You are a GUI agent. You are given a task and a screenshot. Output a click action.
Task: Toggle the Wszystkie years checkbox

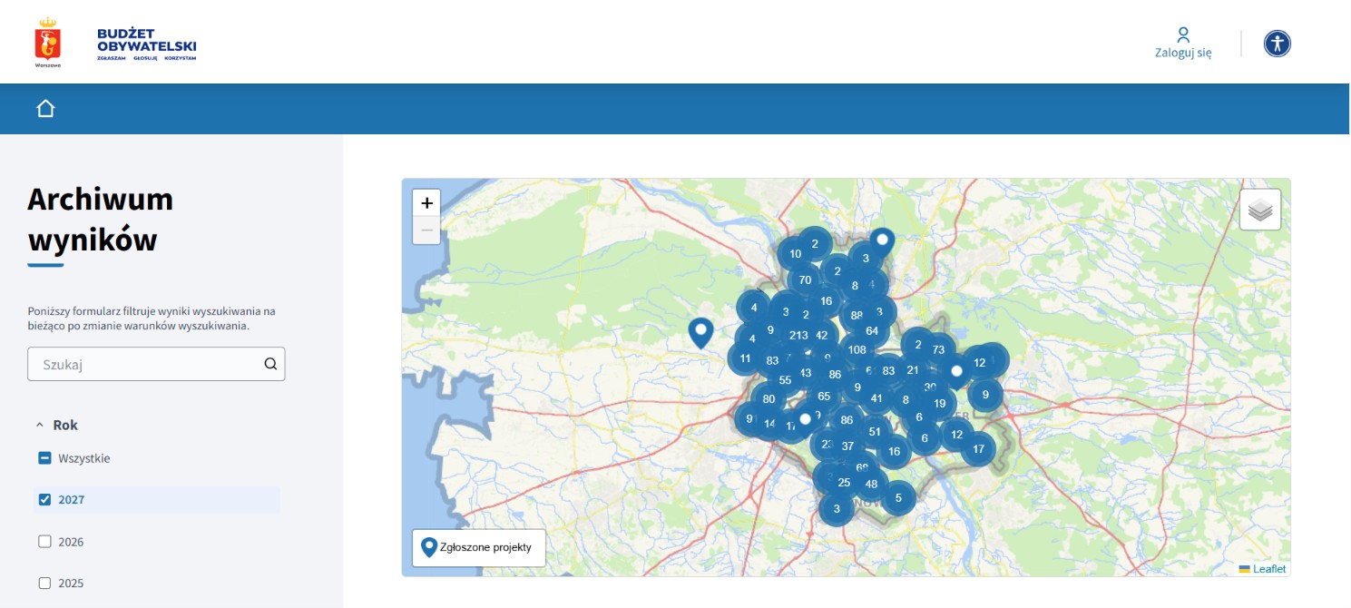pos(44,458)
